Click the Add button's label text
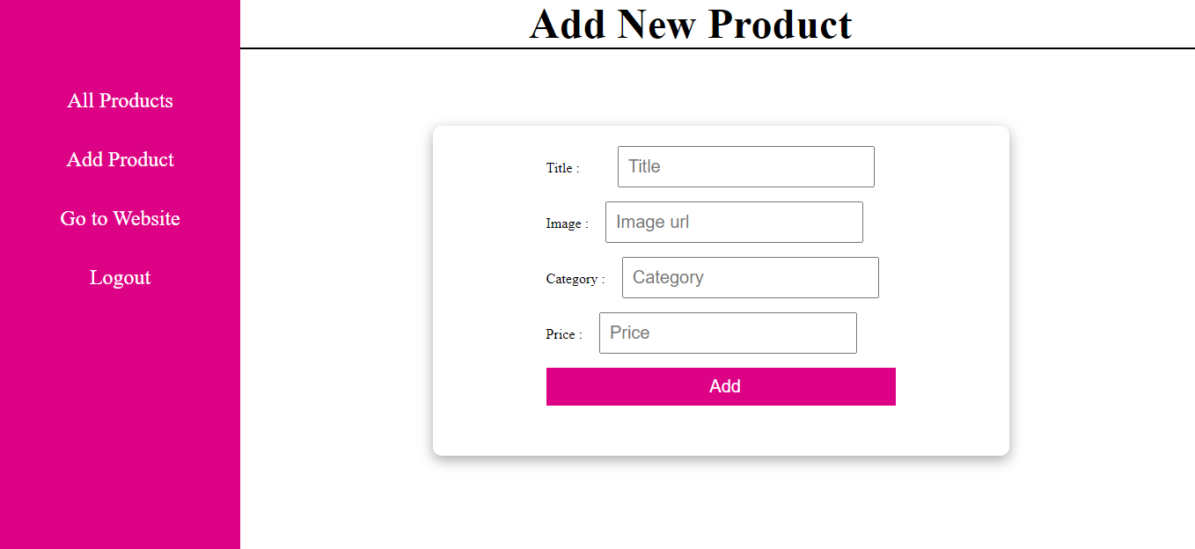The height and width of the screenshot is (549, 1195). (723, 386)
